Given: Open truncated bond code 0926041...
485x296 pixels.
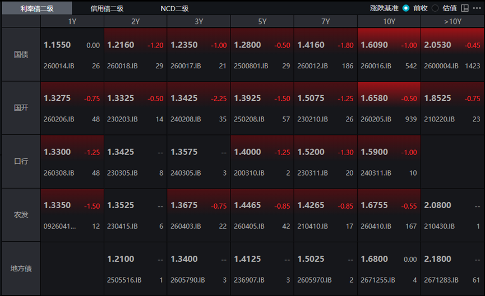Looking at the screenshot, I should tap(59, 227).
